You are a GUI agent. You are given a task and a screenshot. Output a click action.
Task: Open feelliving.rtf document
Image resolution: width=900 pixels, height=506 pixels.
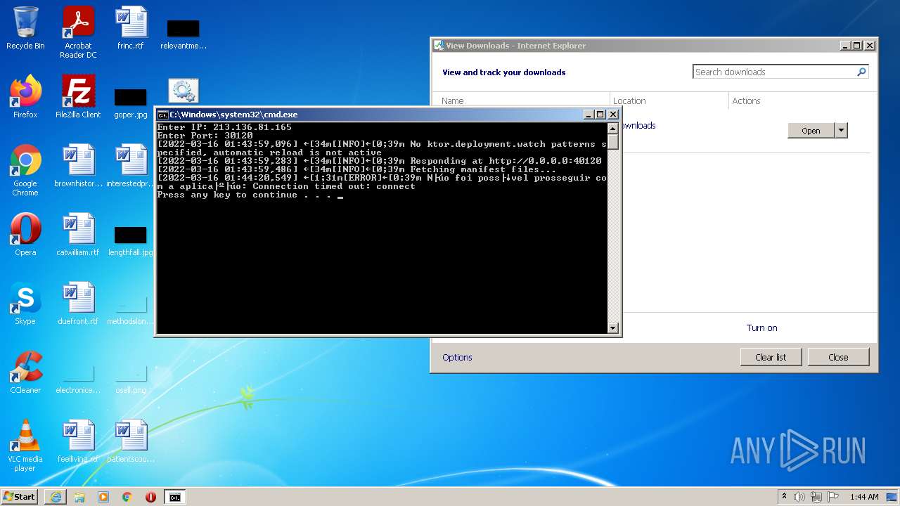click(x=78, y=441)
